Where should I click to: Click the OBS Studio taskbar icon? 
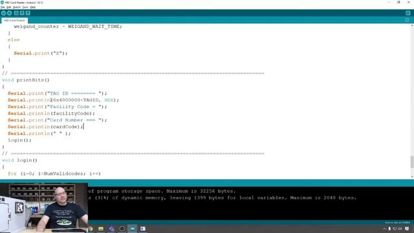[122, 228]
